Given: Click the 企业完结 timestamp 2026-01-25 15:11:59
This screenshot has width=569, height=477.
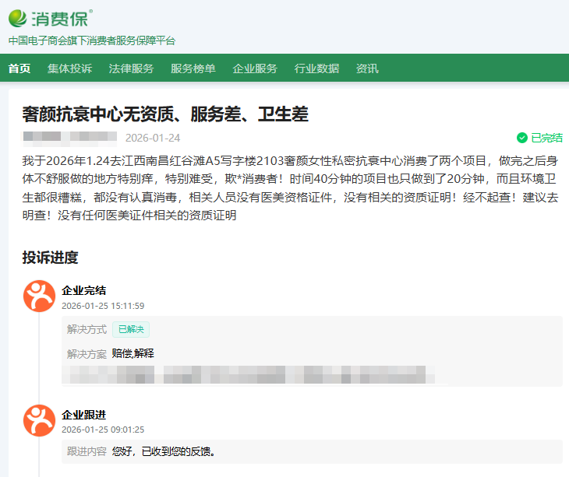Looking at the screenshot, I should (x=103, y=306).
